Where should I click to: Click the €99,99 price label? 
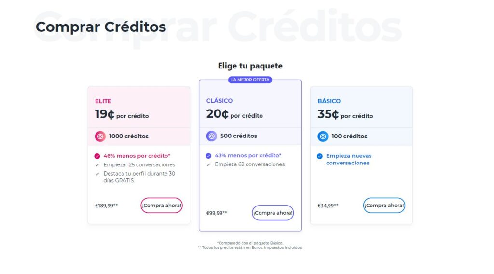coord(217,213)
